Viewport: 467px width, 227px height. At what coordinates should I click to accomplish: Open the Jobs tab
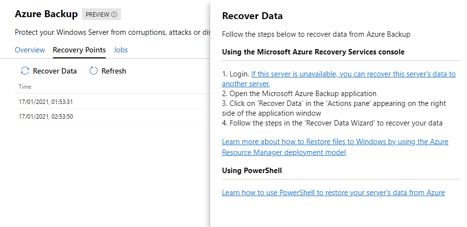pyautogui.click(x=121, y=50)
